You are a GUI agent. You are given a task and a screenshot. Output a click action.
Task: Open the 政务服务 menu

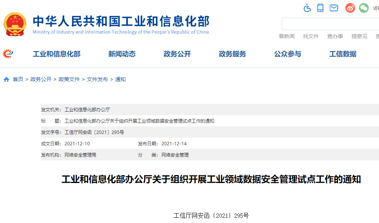point(232,54)
